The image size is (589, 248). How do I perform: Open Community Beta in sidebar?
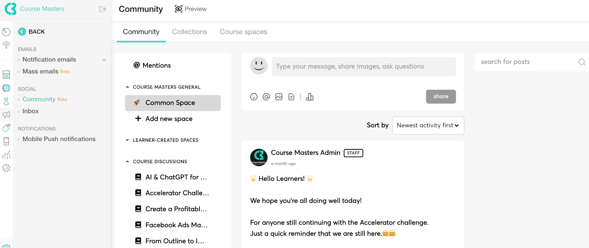45,99
